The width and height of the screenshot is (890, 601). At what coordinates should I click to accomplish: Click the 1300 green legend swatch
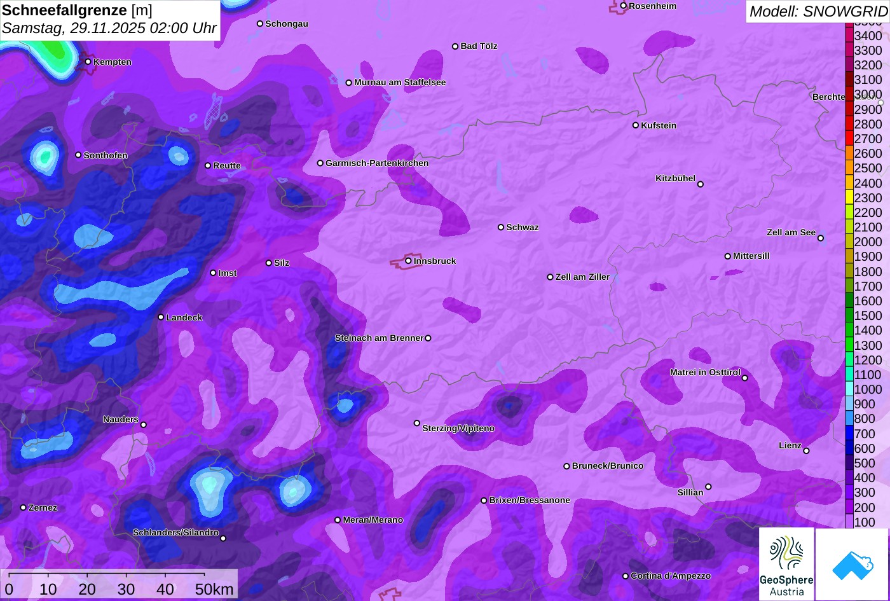pos(849,345)
